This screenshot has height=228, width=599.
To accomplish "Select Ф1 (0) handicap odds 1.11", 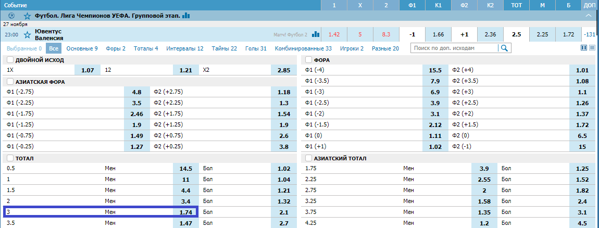I will pyautogui.click(x=435, y=135).
